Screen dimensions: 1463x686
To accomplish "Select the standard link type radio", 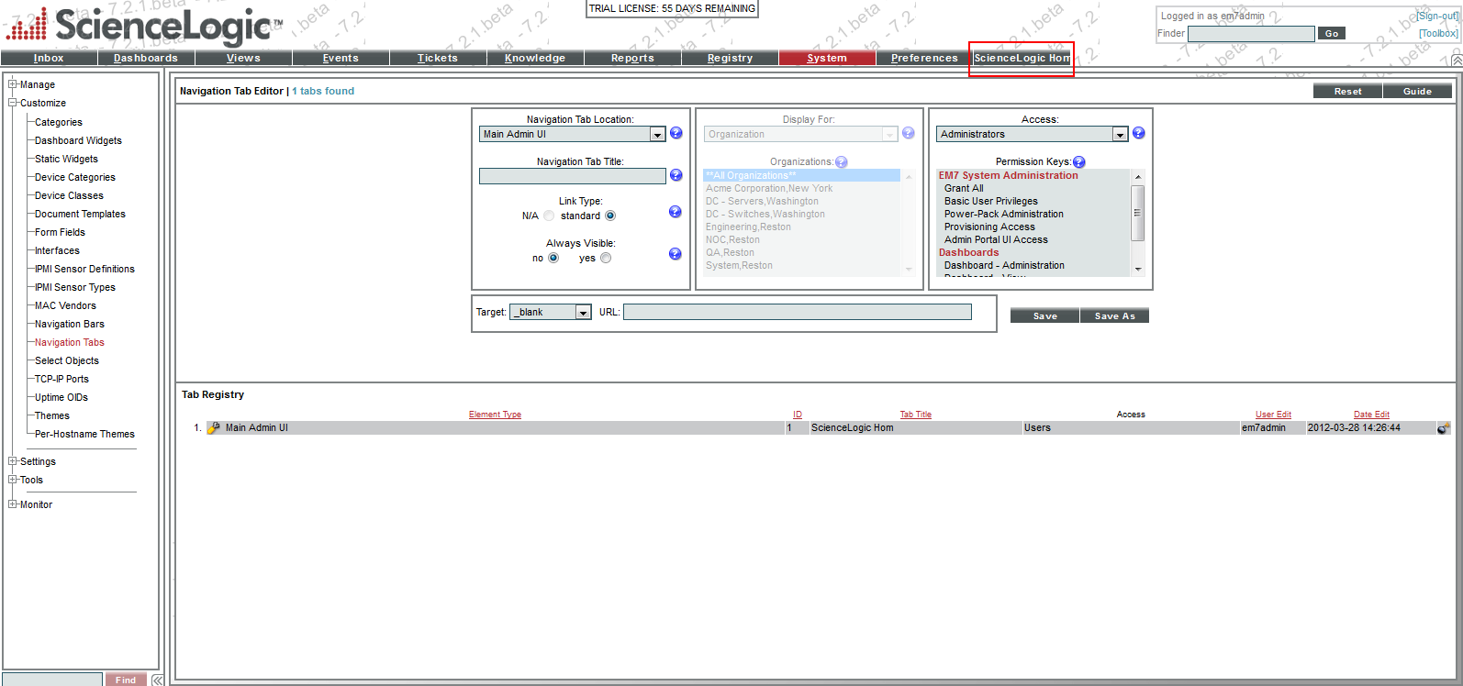I will [x=610, y=216].
